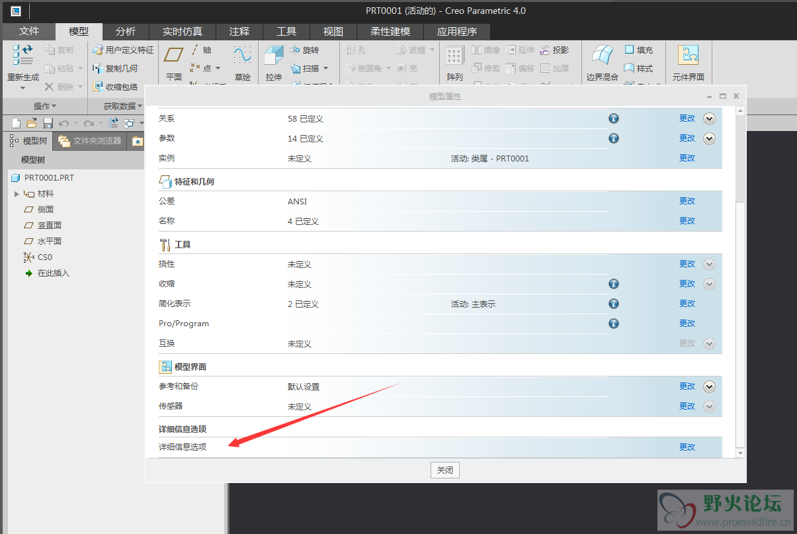797x534 pixels.
Task: Switch to the 文件夹浏览器 panel tab
Action: point(90,141)
